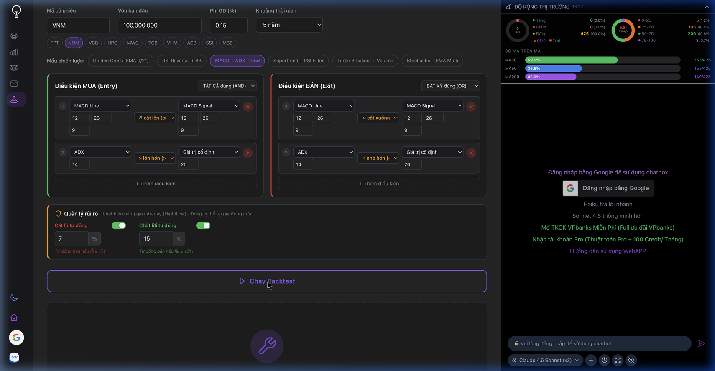Viewport: 715px width, 371px height.
Task: Collapse the Độ rộng thị trường panel
Action: pyautogui.click(x=707, y=7)
